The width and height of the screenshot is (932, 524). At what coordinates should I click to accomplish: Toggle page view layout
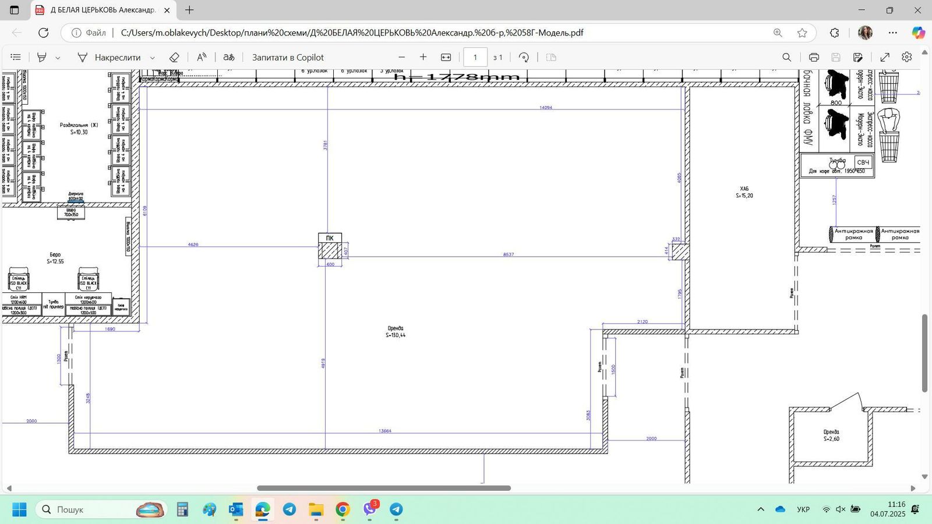coord(551,57)
